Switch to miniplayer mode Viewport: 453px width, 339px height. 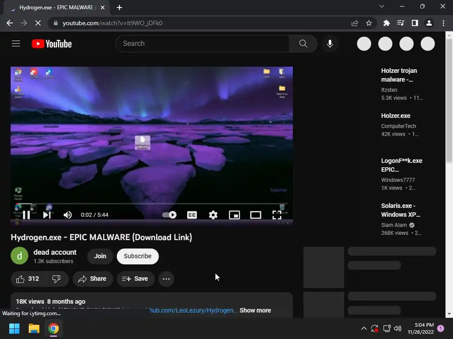point(234,215)
